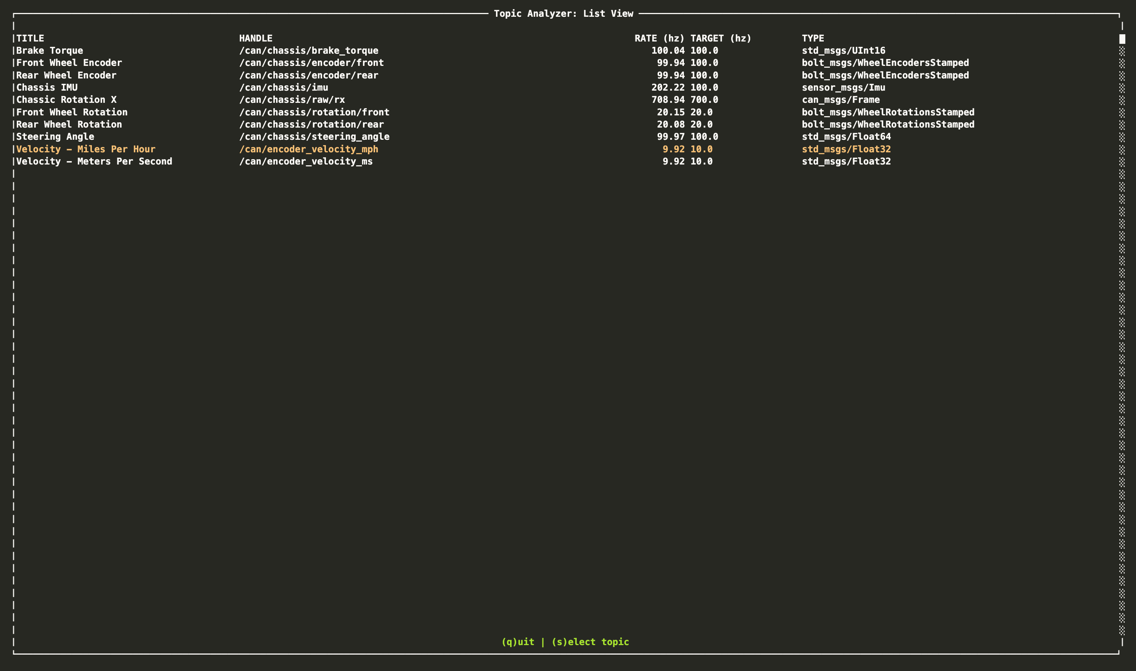
Task: Click the Front Wheel Rotation row
Action: (72, 112)
